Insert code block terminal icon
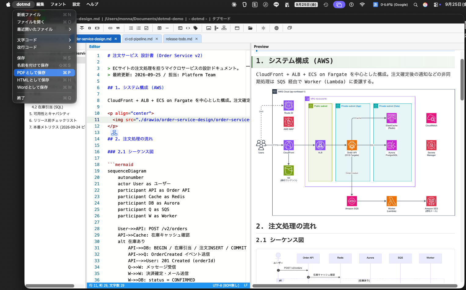Screen dimensions: 466x290 (x=180, y=28)
